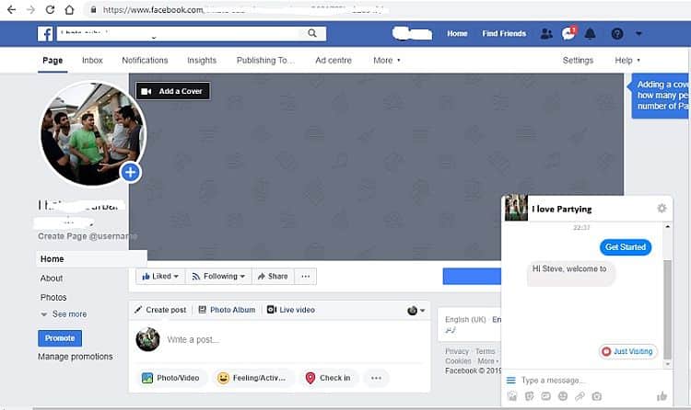691x410 pixels.
Task: Click the Share button
Action: click(273, 277)
